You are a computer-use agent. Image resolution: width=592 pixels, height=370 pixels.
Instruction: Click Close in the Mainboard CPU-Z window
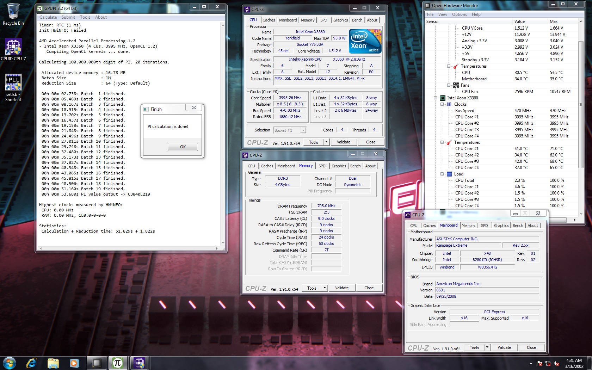click(x=531, y=347)
